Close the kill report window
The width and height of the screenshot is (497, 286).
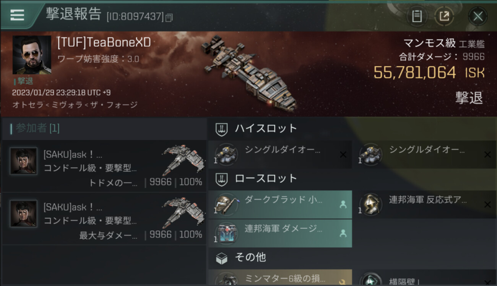(478, 16)
